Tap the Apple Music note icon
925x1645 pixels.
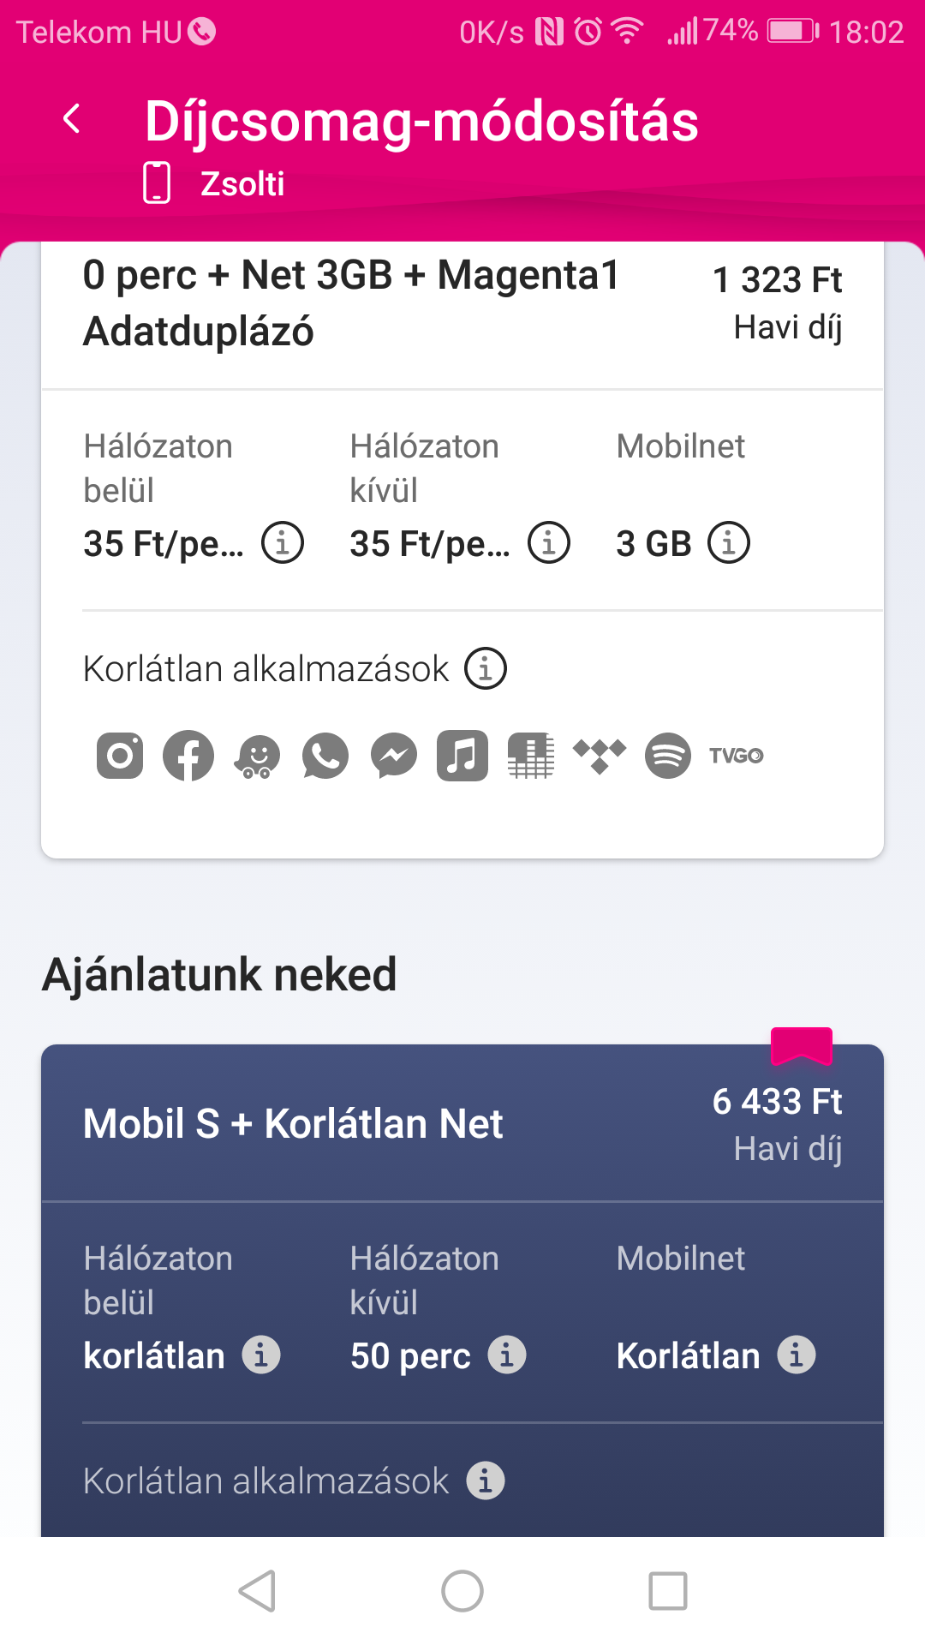pos(462,756)
